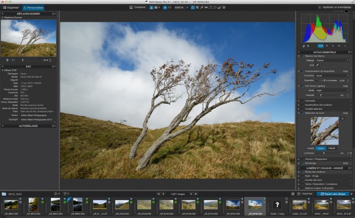Select the crop tool in the top toolbar
355x218 pixels.
[197, 7]
